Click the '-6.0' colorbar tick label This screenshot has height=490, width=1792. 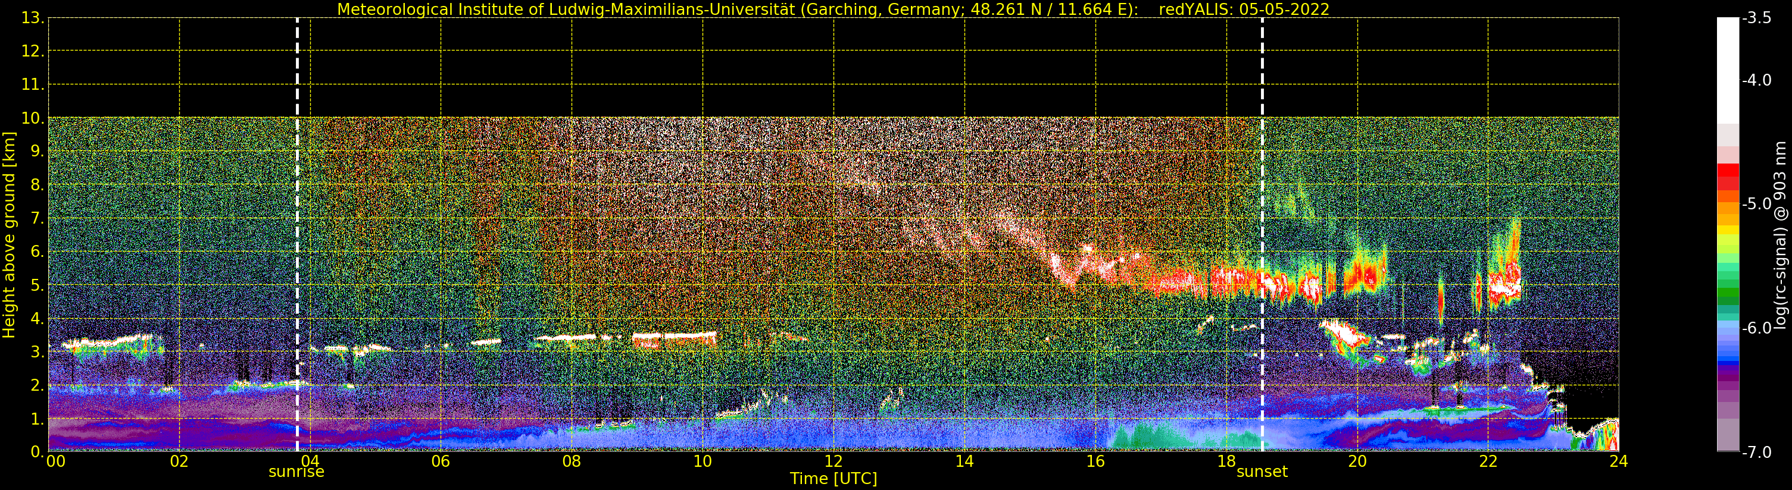point(1756,328)
